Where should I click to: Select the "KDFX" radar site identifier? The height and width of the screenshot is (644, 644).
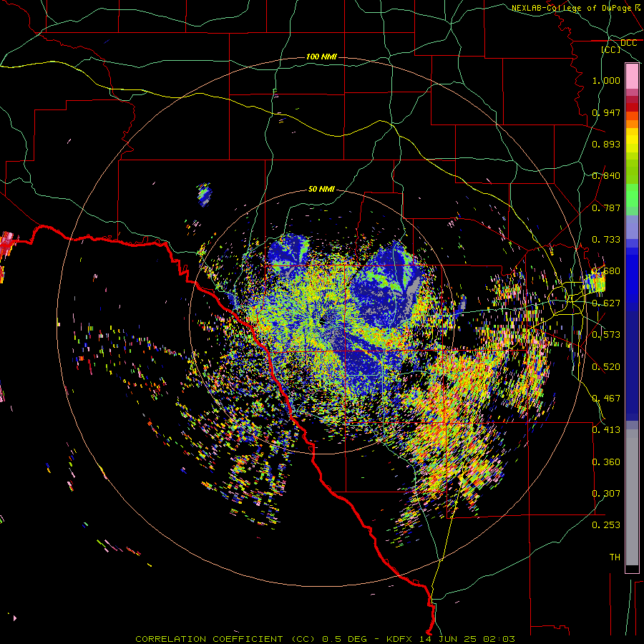coord(401,639)
